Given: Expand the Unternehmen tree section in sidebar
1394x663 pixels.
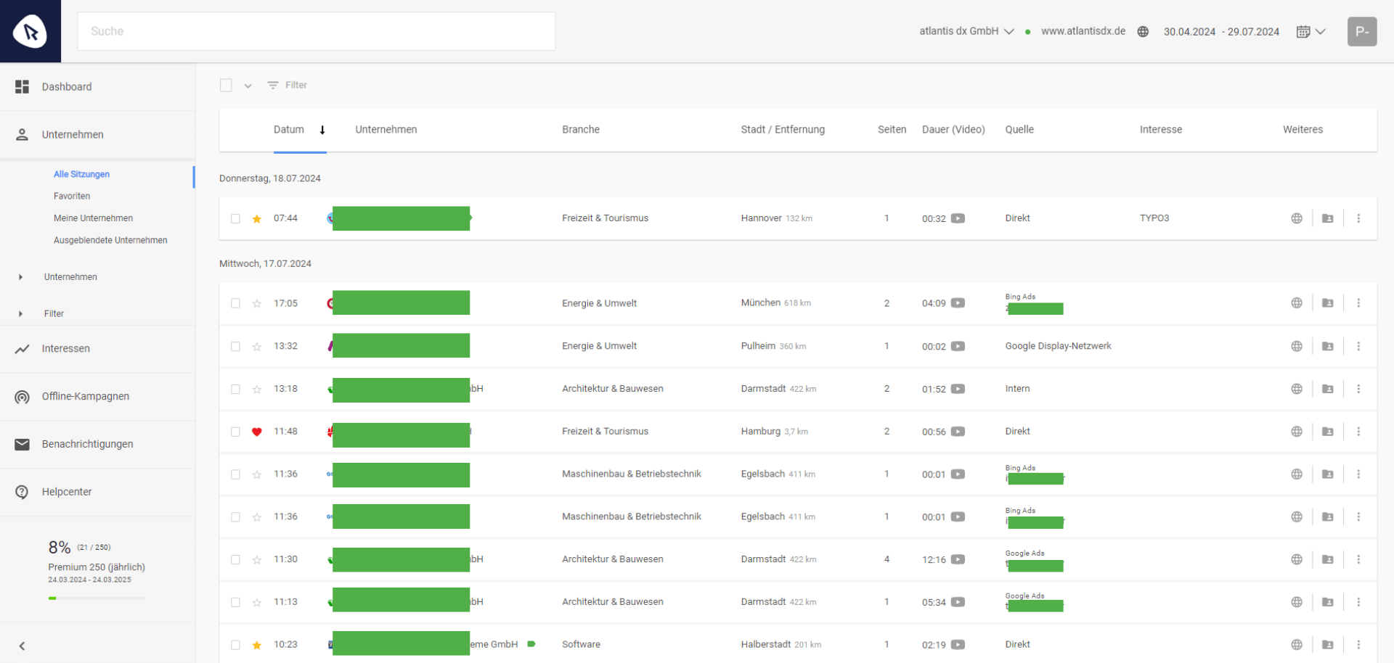Looking at the screenshot, I should point(20,277).
